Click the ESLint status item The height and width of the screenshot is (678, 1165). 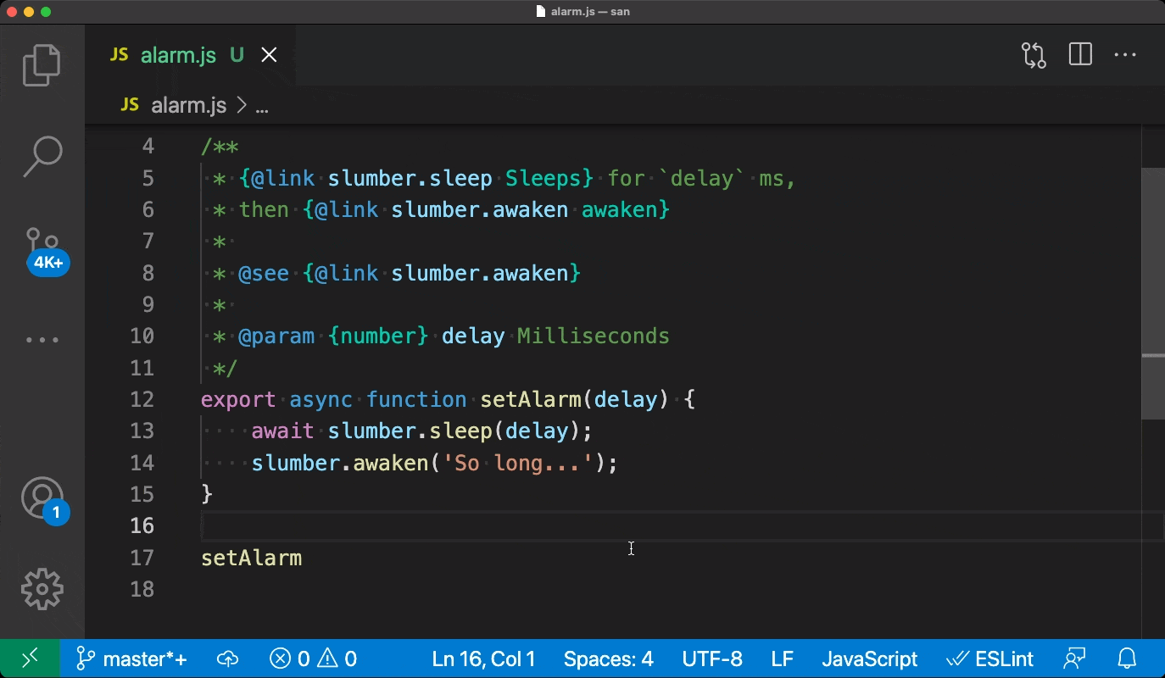990,659
